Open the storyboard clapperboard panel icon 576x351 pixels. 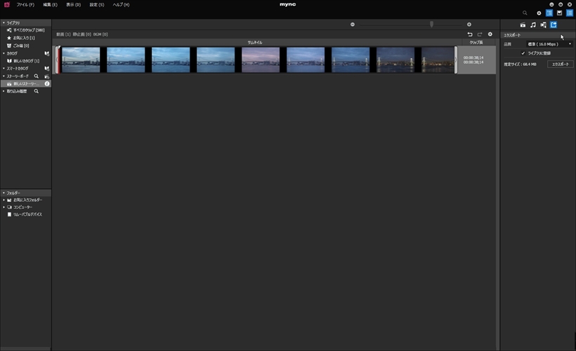tap(523, 25)
